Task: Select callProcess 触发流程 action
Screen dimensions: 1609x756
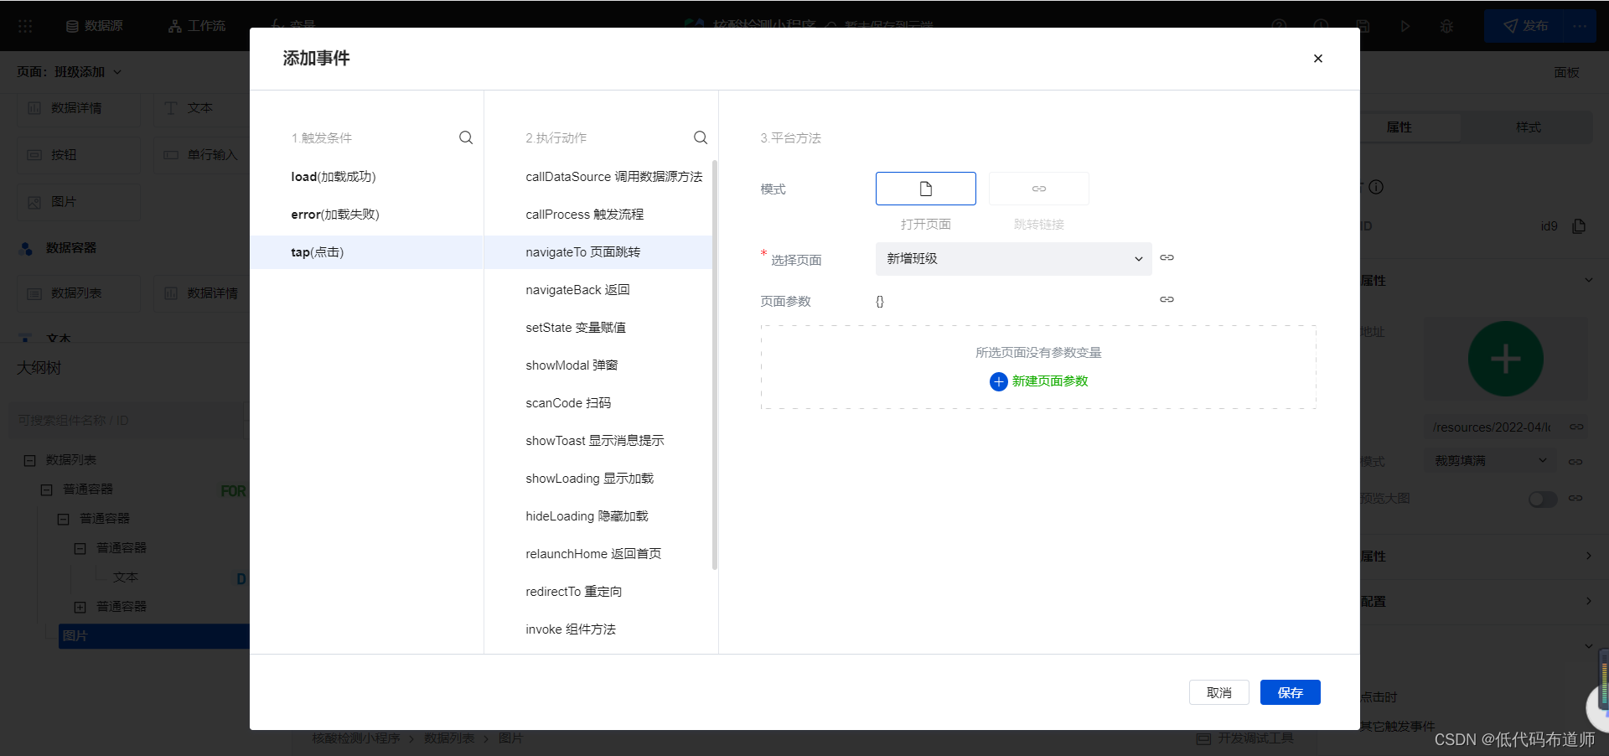Action: [x=598, y=215]
